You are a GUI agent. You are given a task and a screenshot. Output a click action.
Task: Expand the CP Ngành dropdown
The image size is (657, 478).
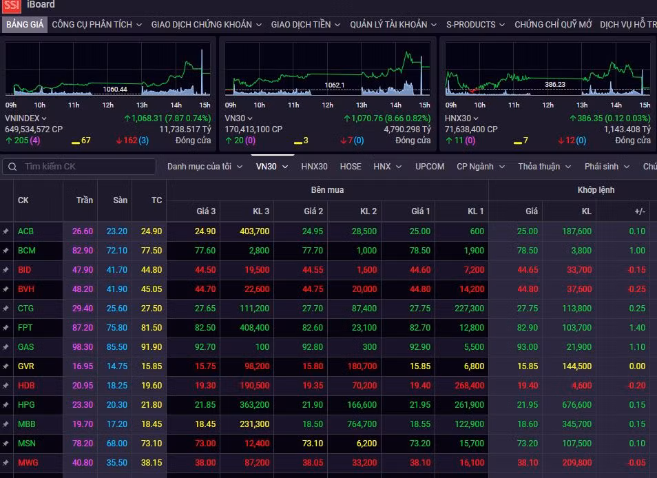point(481,167)
